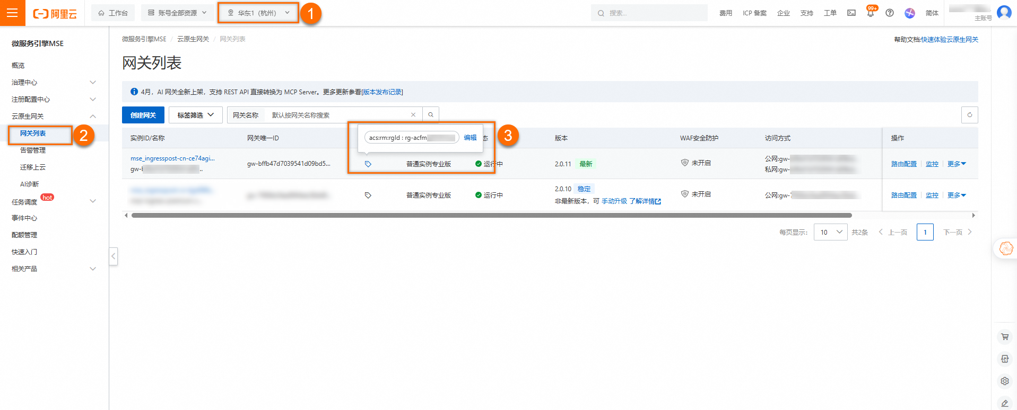Click the horizontal table scrollbar
The width and height of the screenshot is (1017, 410).
click(491, 215)
